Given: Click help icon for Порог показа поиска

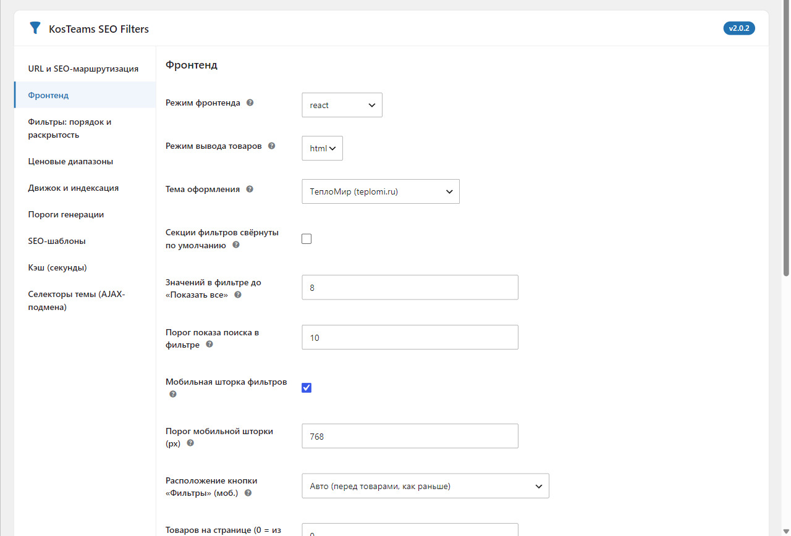Looking at the screenshot, I should click(x=209, y=345).
